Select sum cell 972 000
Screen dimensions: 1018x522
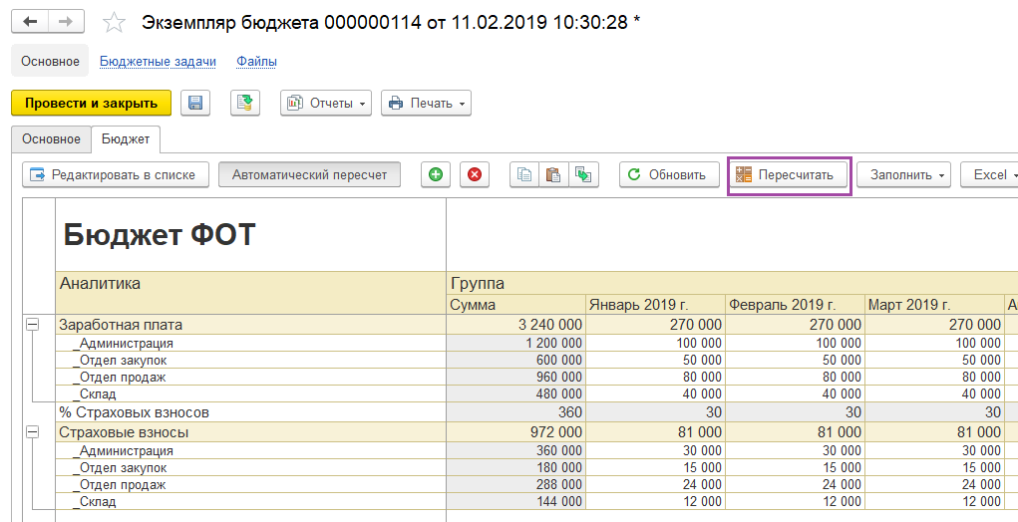516,432
